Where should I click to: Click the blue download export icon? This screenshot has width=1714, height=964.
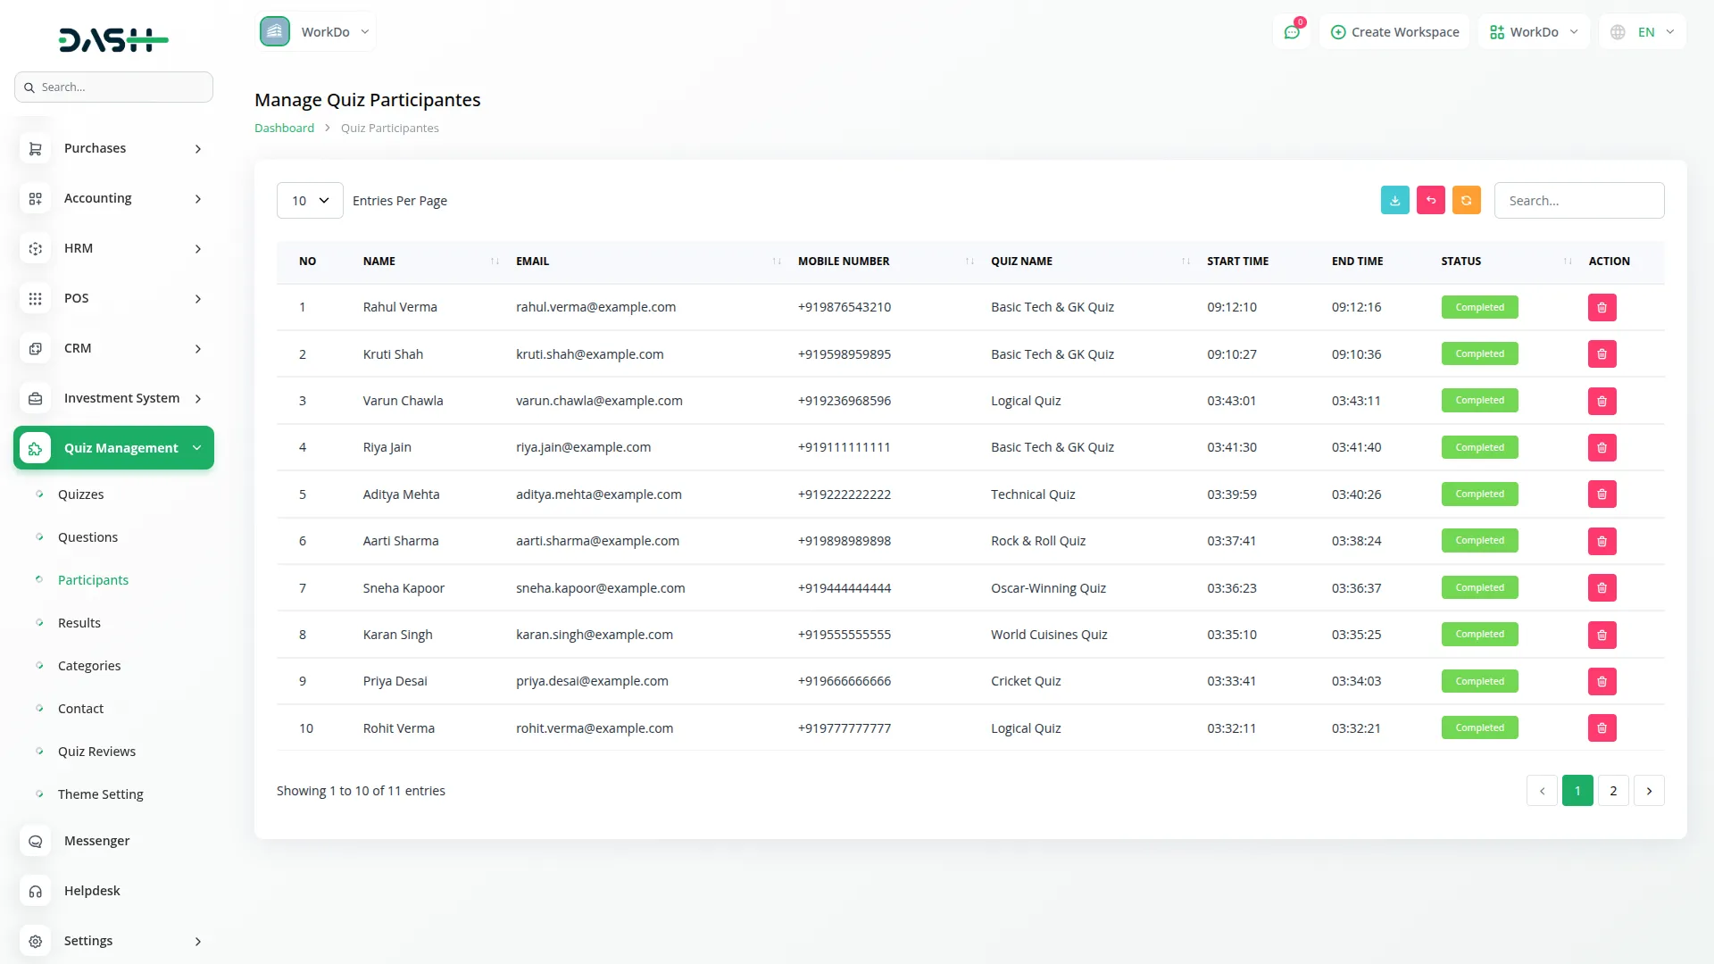pos(1394,200)
